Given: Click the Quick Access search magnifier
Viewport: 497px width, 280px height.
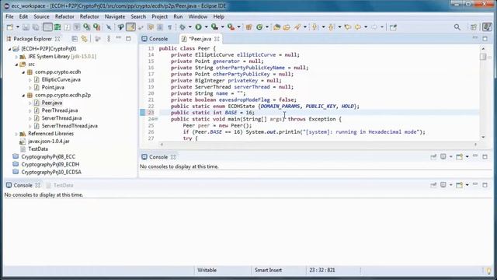Looking at the screenshot, I should point(457,27).
